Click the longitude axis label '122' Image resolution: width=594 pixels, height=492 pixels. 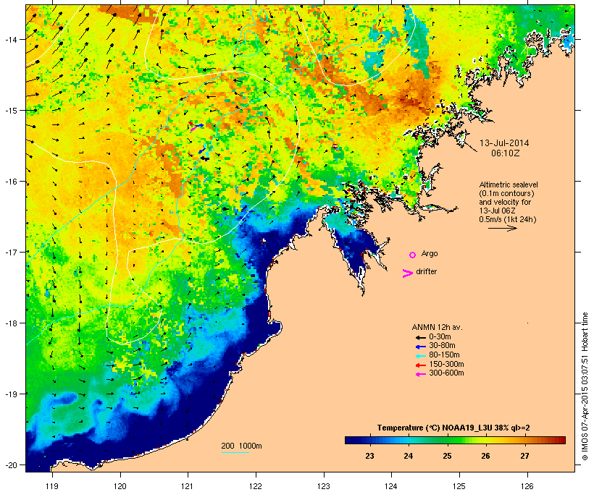click(x=256, y=485)
